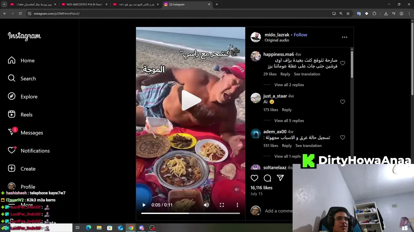Like the post with the heart icon
Viewport: 414px width, 232px height.
pos(255,178)
